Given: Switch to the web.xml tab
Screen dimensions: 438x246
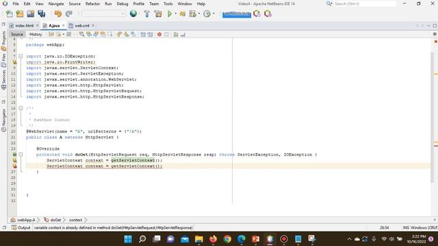Looking at the screenshot, I should (x=82, y=26).
